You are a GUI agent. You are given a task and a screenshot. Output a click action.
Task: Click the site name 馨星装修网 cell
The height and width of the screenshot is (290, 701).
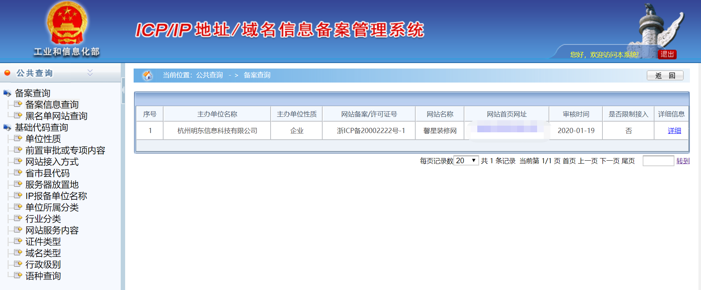[440, 130]
